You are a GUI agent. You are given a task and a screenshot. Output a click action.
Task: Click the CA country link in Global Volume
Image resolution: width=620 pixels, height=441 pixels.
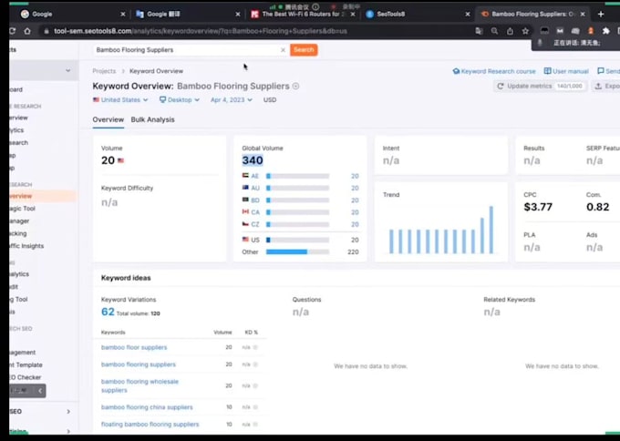pos(255,212)
